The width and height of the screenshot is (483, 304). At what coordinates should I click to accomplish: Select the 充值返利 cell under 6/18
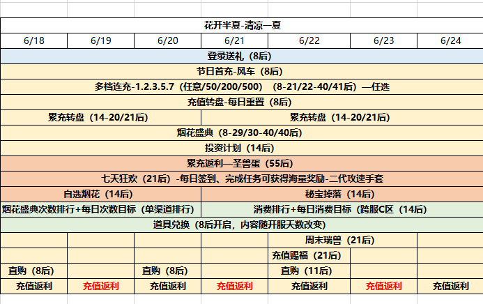pyautogui.click(x=34, y=286)
